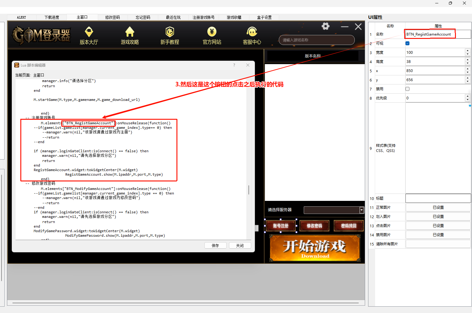Click the Lua editor help question mark

[x=234, y=65]
